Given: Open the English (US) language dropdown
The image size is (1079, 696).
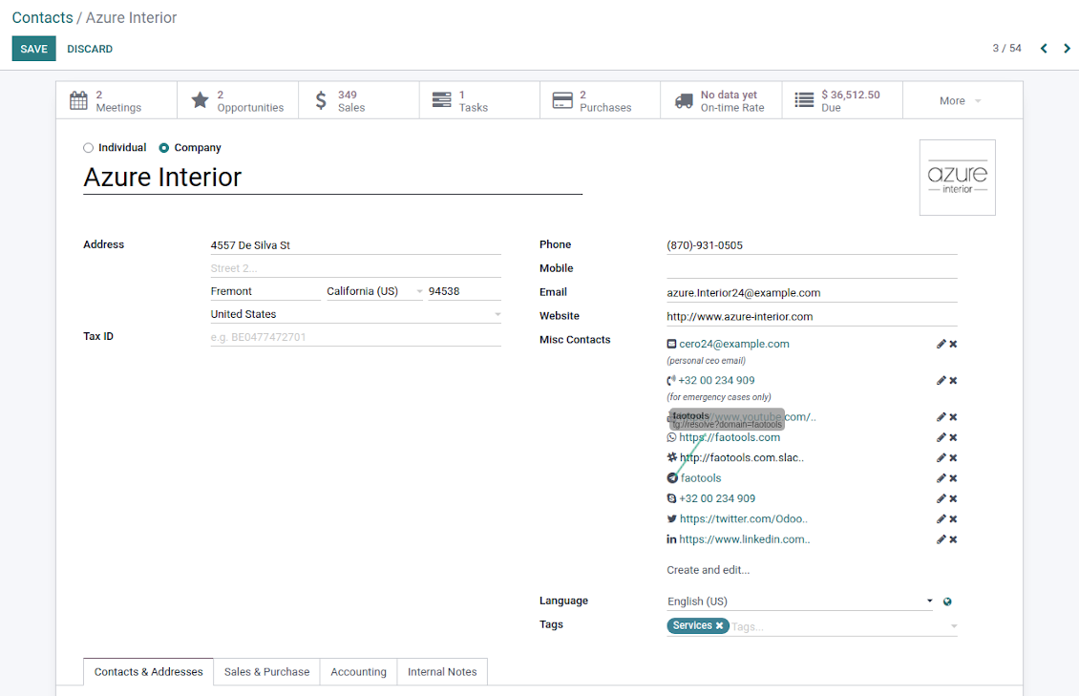Looking at the screenshot, I should coord(929,601).
